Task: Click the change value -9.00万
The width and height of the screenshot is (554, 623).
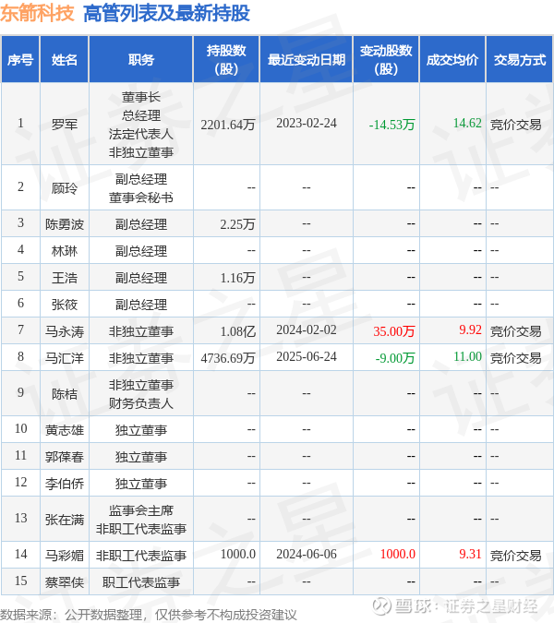Action: 395,357
